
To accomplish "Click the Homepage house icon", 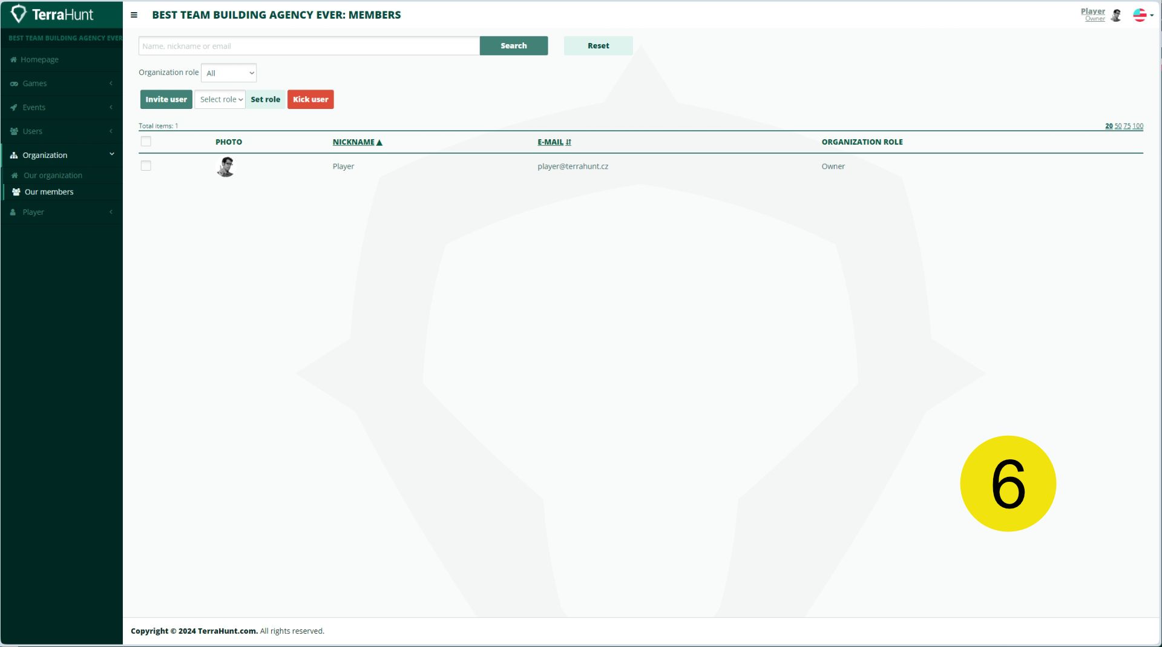I will (13, 59).
